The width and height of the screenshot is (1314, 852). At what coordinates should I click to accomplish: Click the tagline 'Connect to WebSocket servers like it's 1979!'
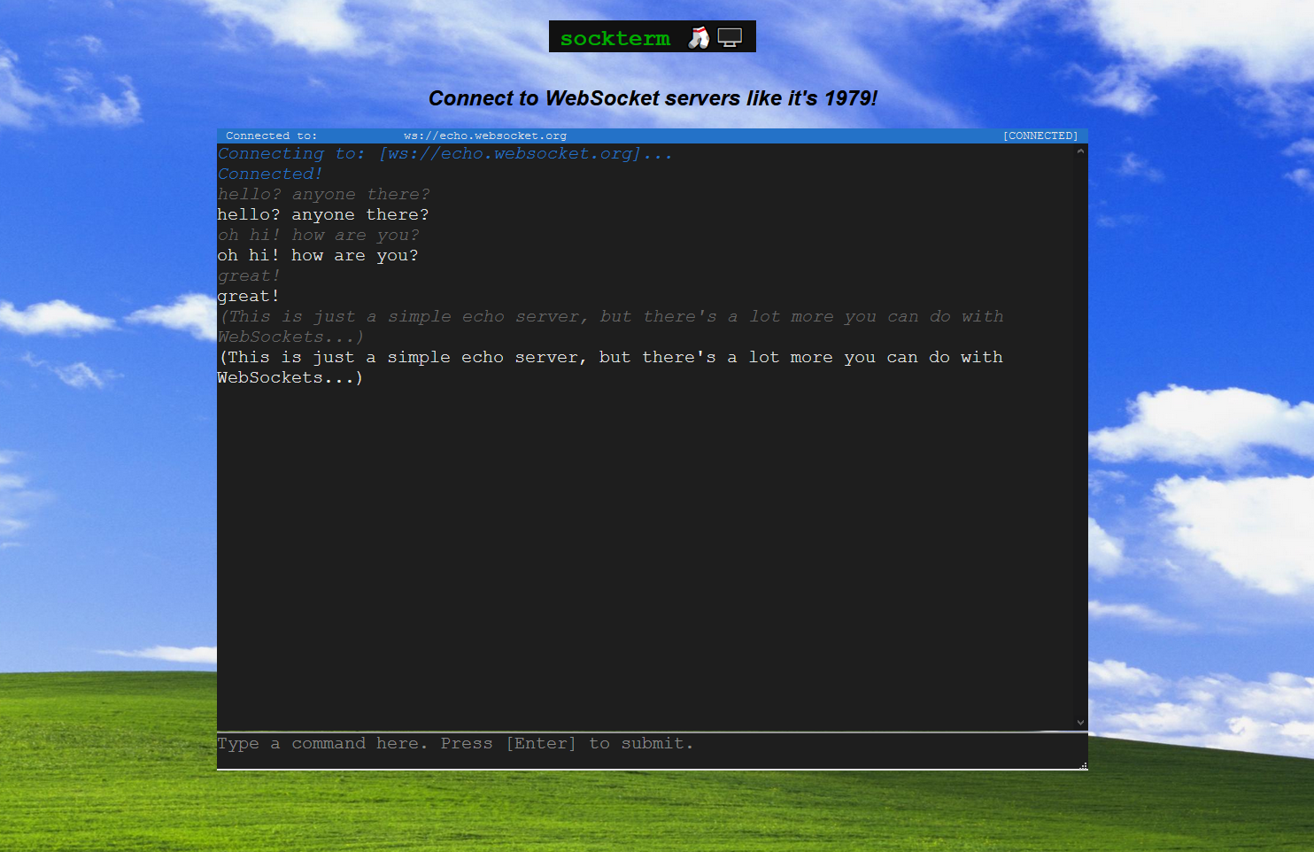tap(653, 98)
